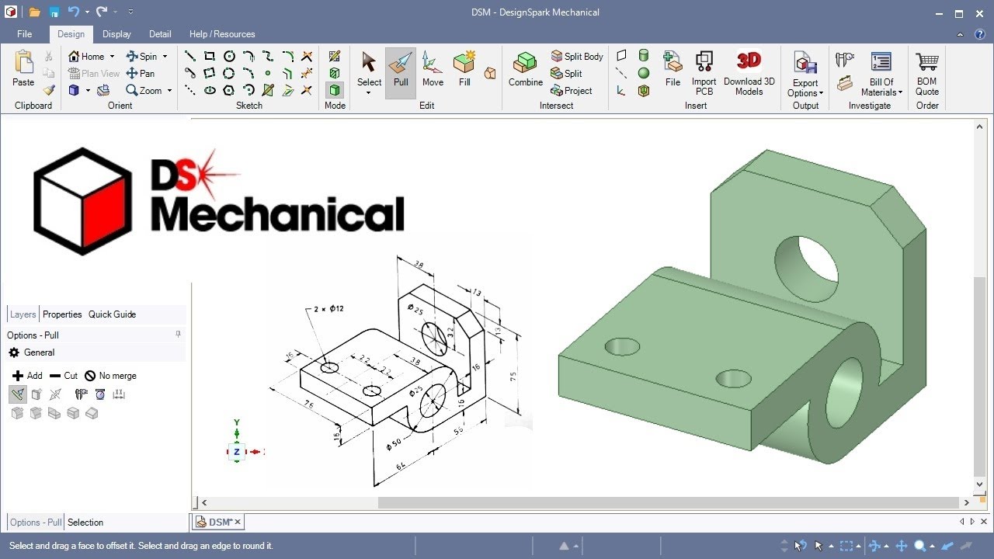Image resolution: width=994 pixels, height=559 pixels.
Task: Select the Split tool
Action: pyautogui.click(x=566, y=73)
